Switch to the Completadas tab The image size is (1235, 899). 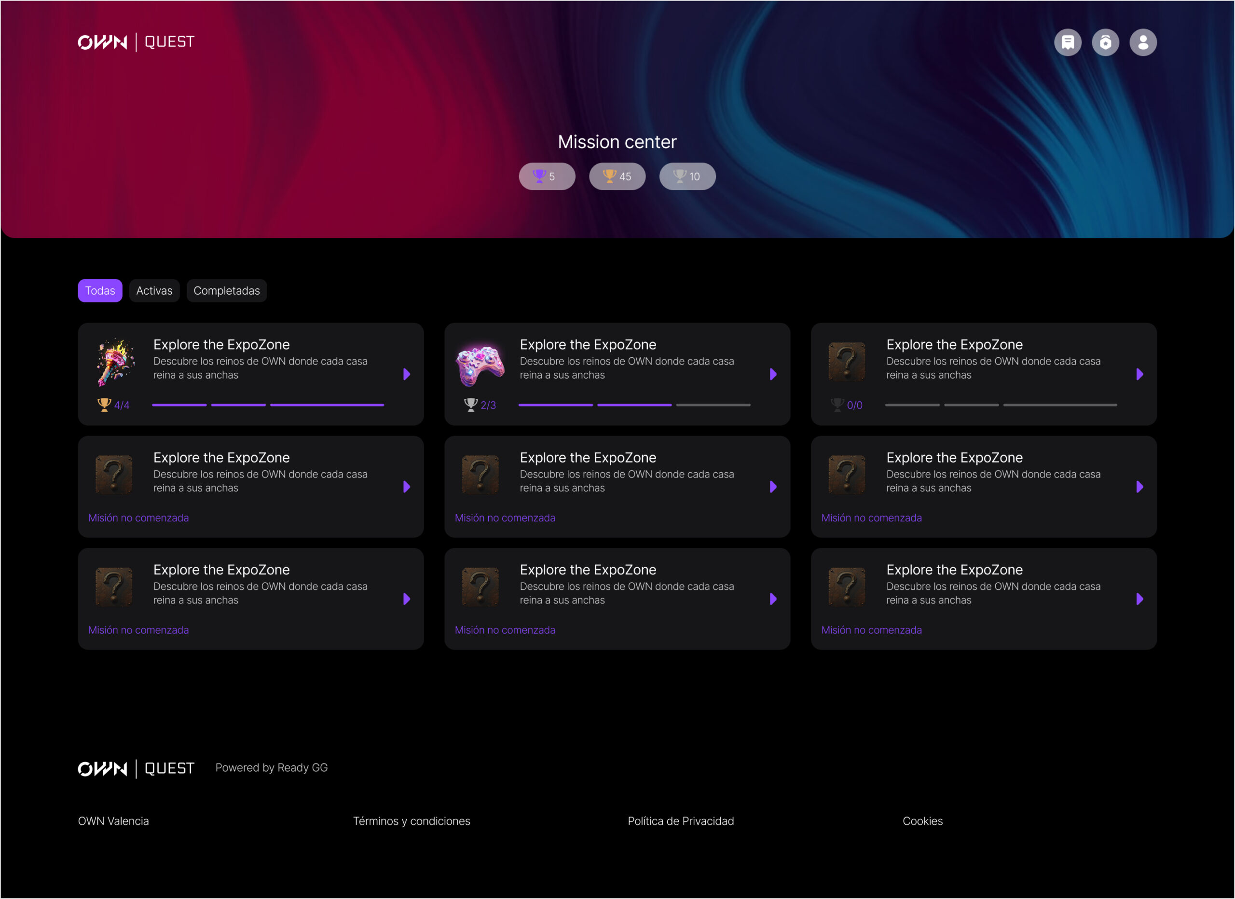(x=227, y=291)
